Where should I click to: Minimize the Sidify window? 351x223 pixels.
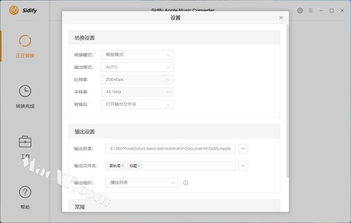321,11
